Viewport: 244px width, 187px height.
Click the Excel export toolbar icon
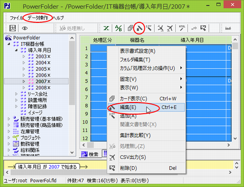click(x=106, y=28)
